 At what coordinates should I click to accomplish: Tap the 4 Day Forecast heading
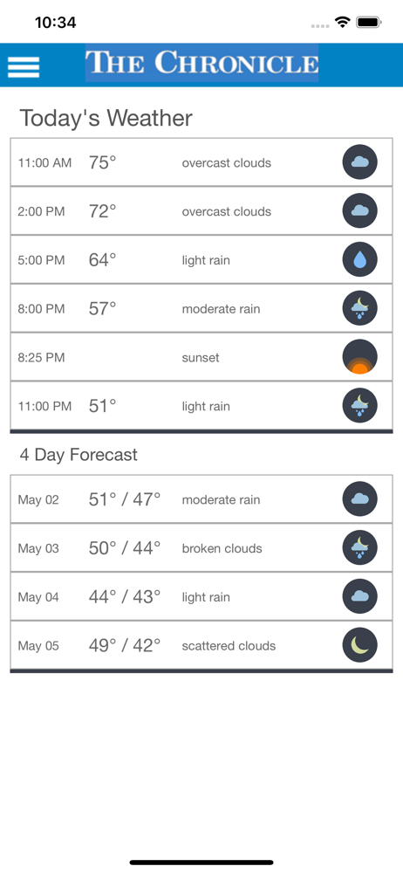79,454
